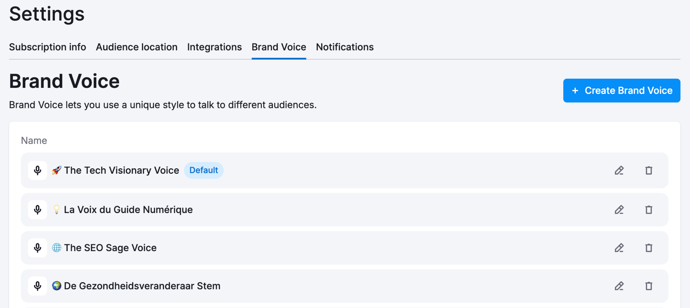
Task: Switch to the Audience location tab
Action: [136, 47]
